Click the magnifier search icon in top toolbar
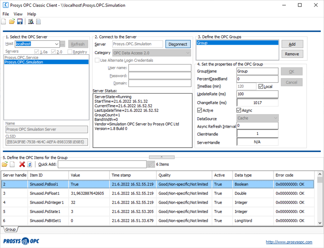The image size is (324, 248). pos(31,21)
